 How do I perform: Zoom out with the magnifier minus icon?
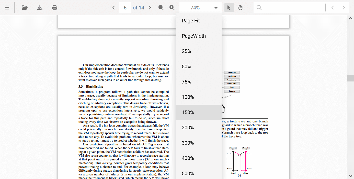(x=161, y=8)
